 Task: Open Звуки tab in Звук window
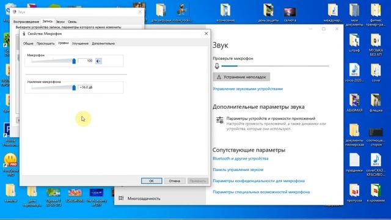(60, 22)
